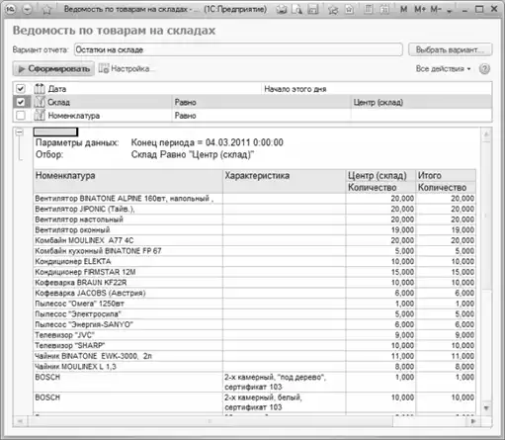
Task: Click characteristic "под дерево" сертификат 103
Action: (285, 382)
